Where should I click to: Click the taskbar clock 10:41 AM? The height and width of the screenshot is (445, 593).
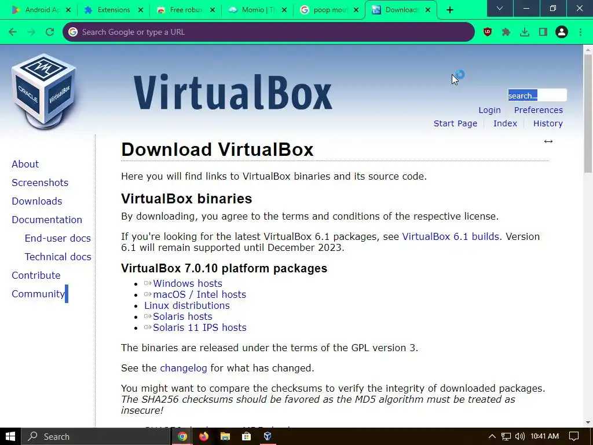(544, 436)
